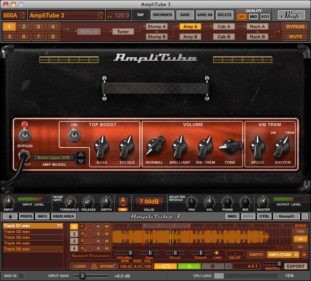This screenshot has width=311, height=281.
Task: Open the preset number 000A stepper
Action: [x=23, y=15]
